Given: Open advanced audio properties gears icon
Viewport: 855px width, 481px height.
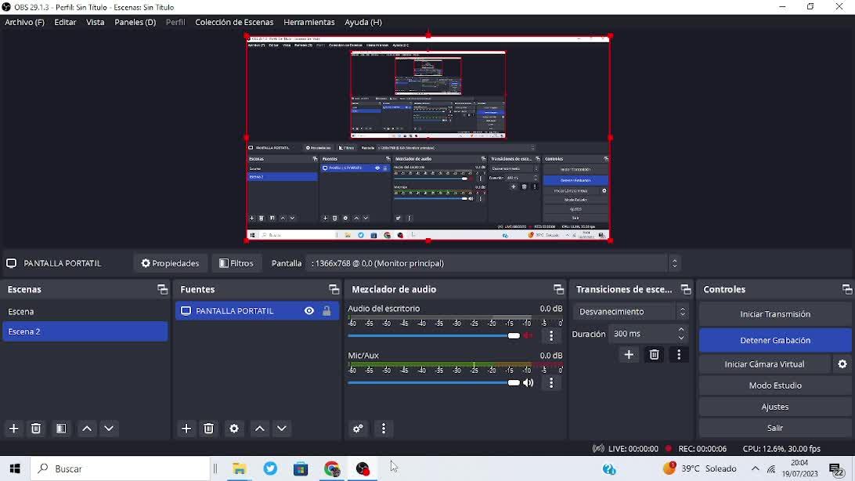Looking at the screenshot, I should tap(359, 429).
